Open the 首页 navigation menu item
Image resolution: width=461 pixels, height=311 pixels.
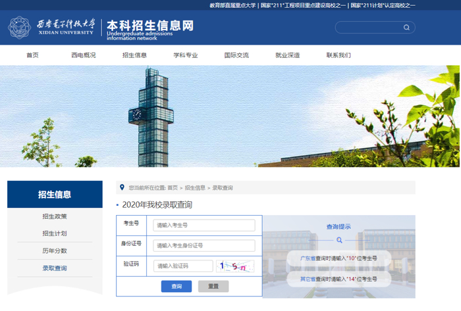click(32, 55)
